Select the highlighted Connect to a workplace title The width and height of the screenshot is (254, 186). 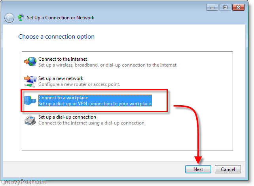coord(63,98)
